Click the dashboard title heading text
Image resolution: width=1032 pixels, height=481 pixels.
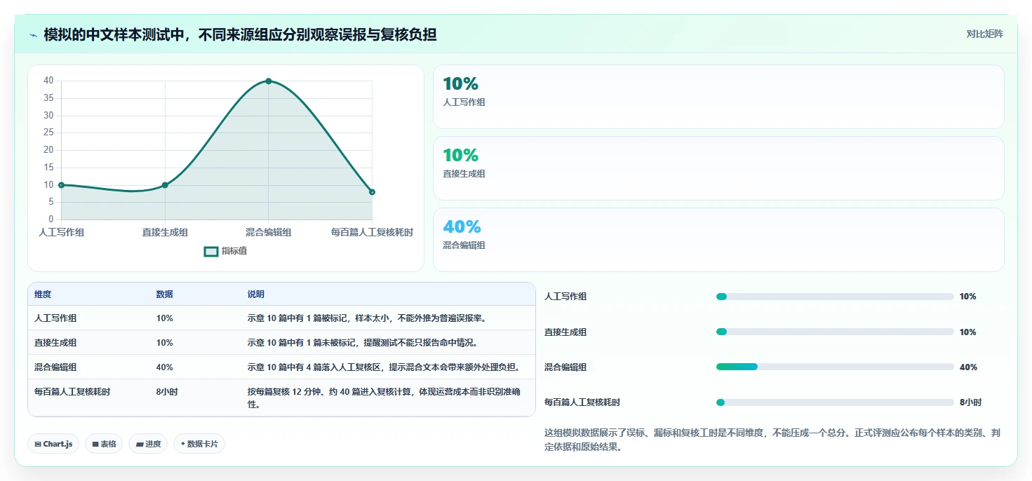click(x=241, y=35)
